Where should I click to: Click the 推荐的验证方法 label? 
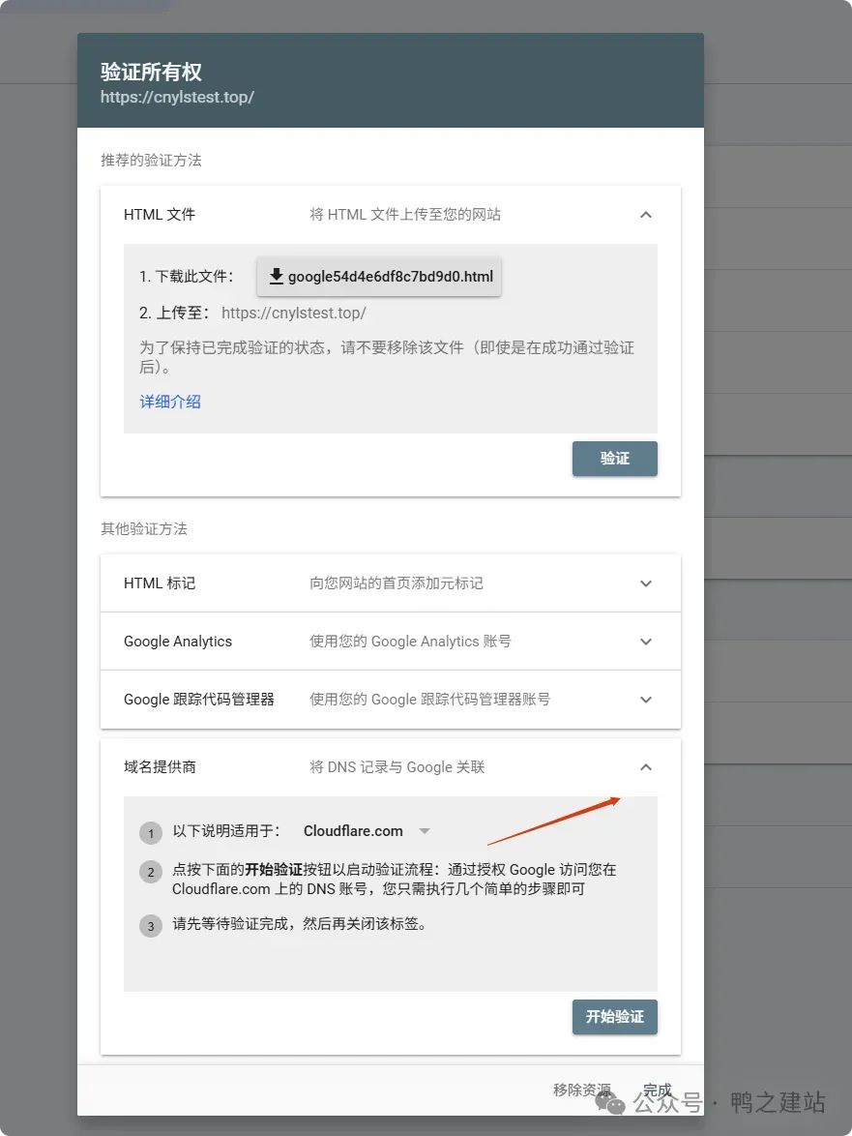click(x=151, y=160)
